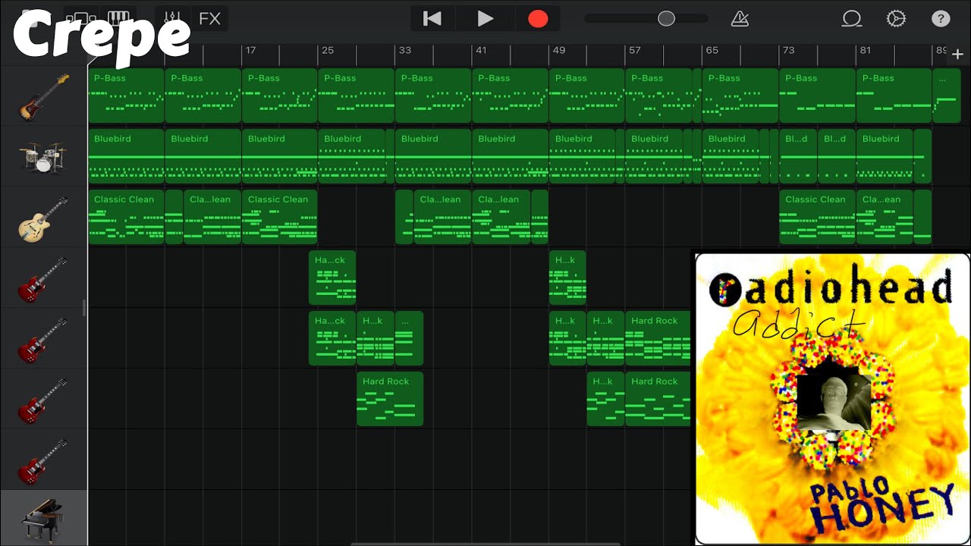Select the P-Bass region starting at bar 25
The width and height of the screenshot is (971, 546).
pos(357,96)
